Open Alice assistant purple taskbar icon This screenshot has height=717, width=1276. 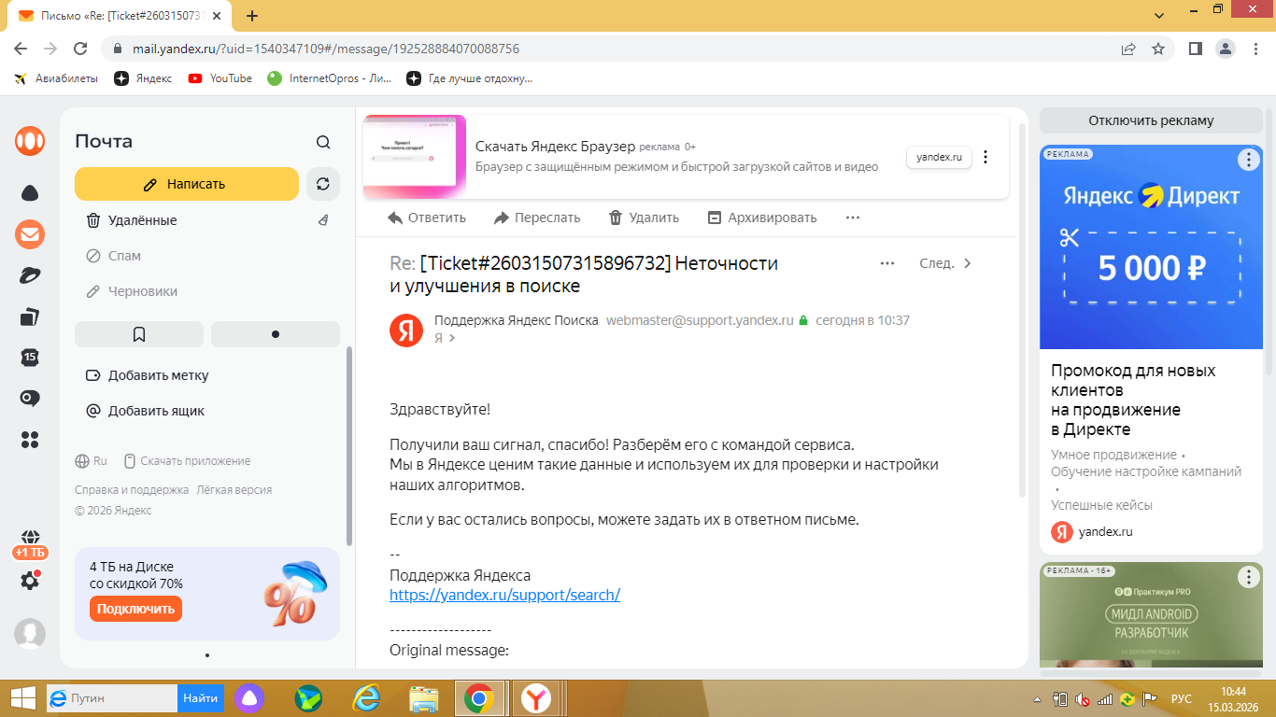[x=251, y=697]
